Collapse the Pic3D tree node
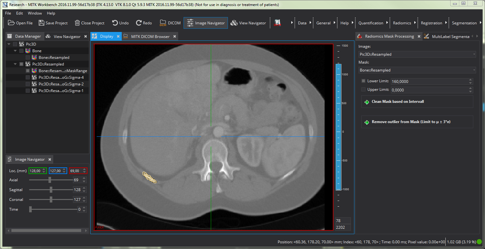The height and width of the screenshot is (249, 485). [x=9, y=44]
